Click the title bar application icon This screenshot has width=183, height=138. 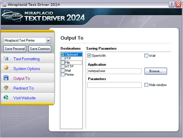click(4, 4)
